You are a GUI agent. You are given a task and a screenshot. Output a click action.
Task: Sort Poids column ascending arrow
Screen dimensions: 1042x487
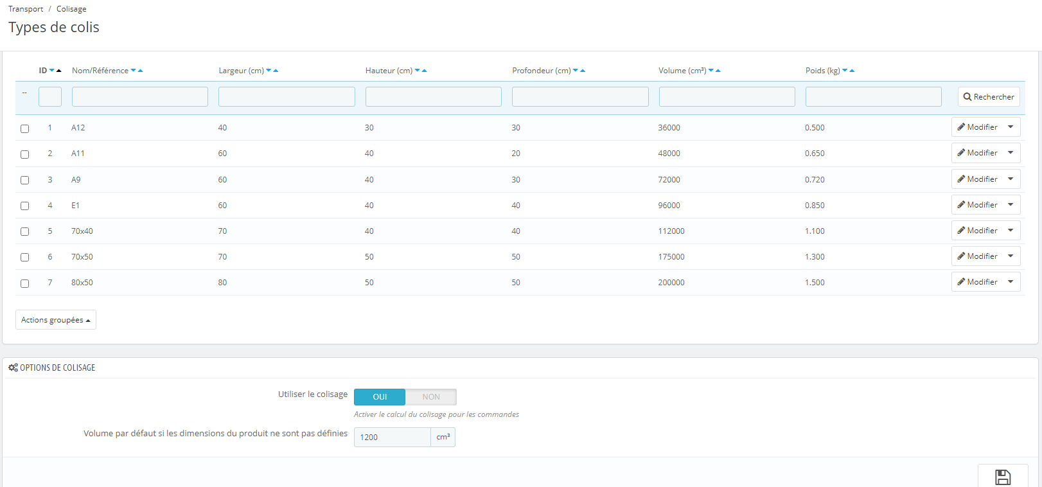[x=852, y=71]
